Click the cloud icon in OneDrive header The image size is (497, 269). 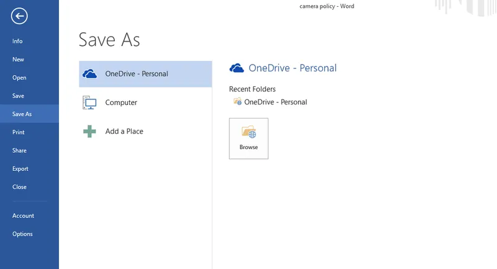pyautogui.click(x=236, y=68)
